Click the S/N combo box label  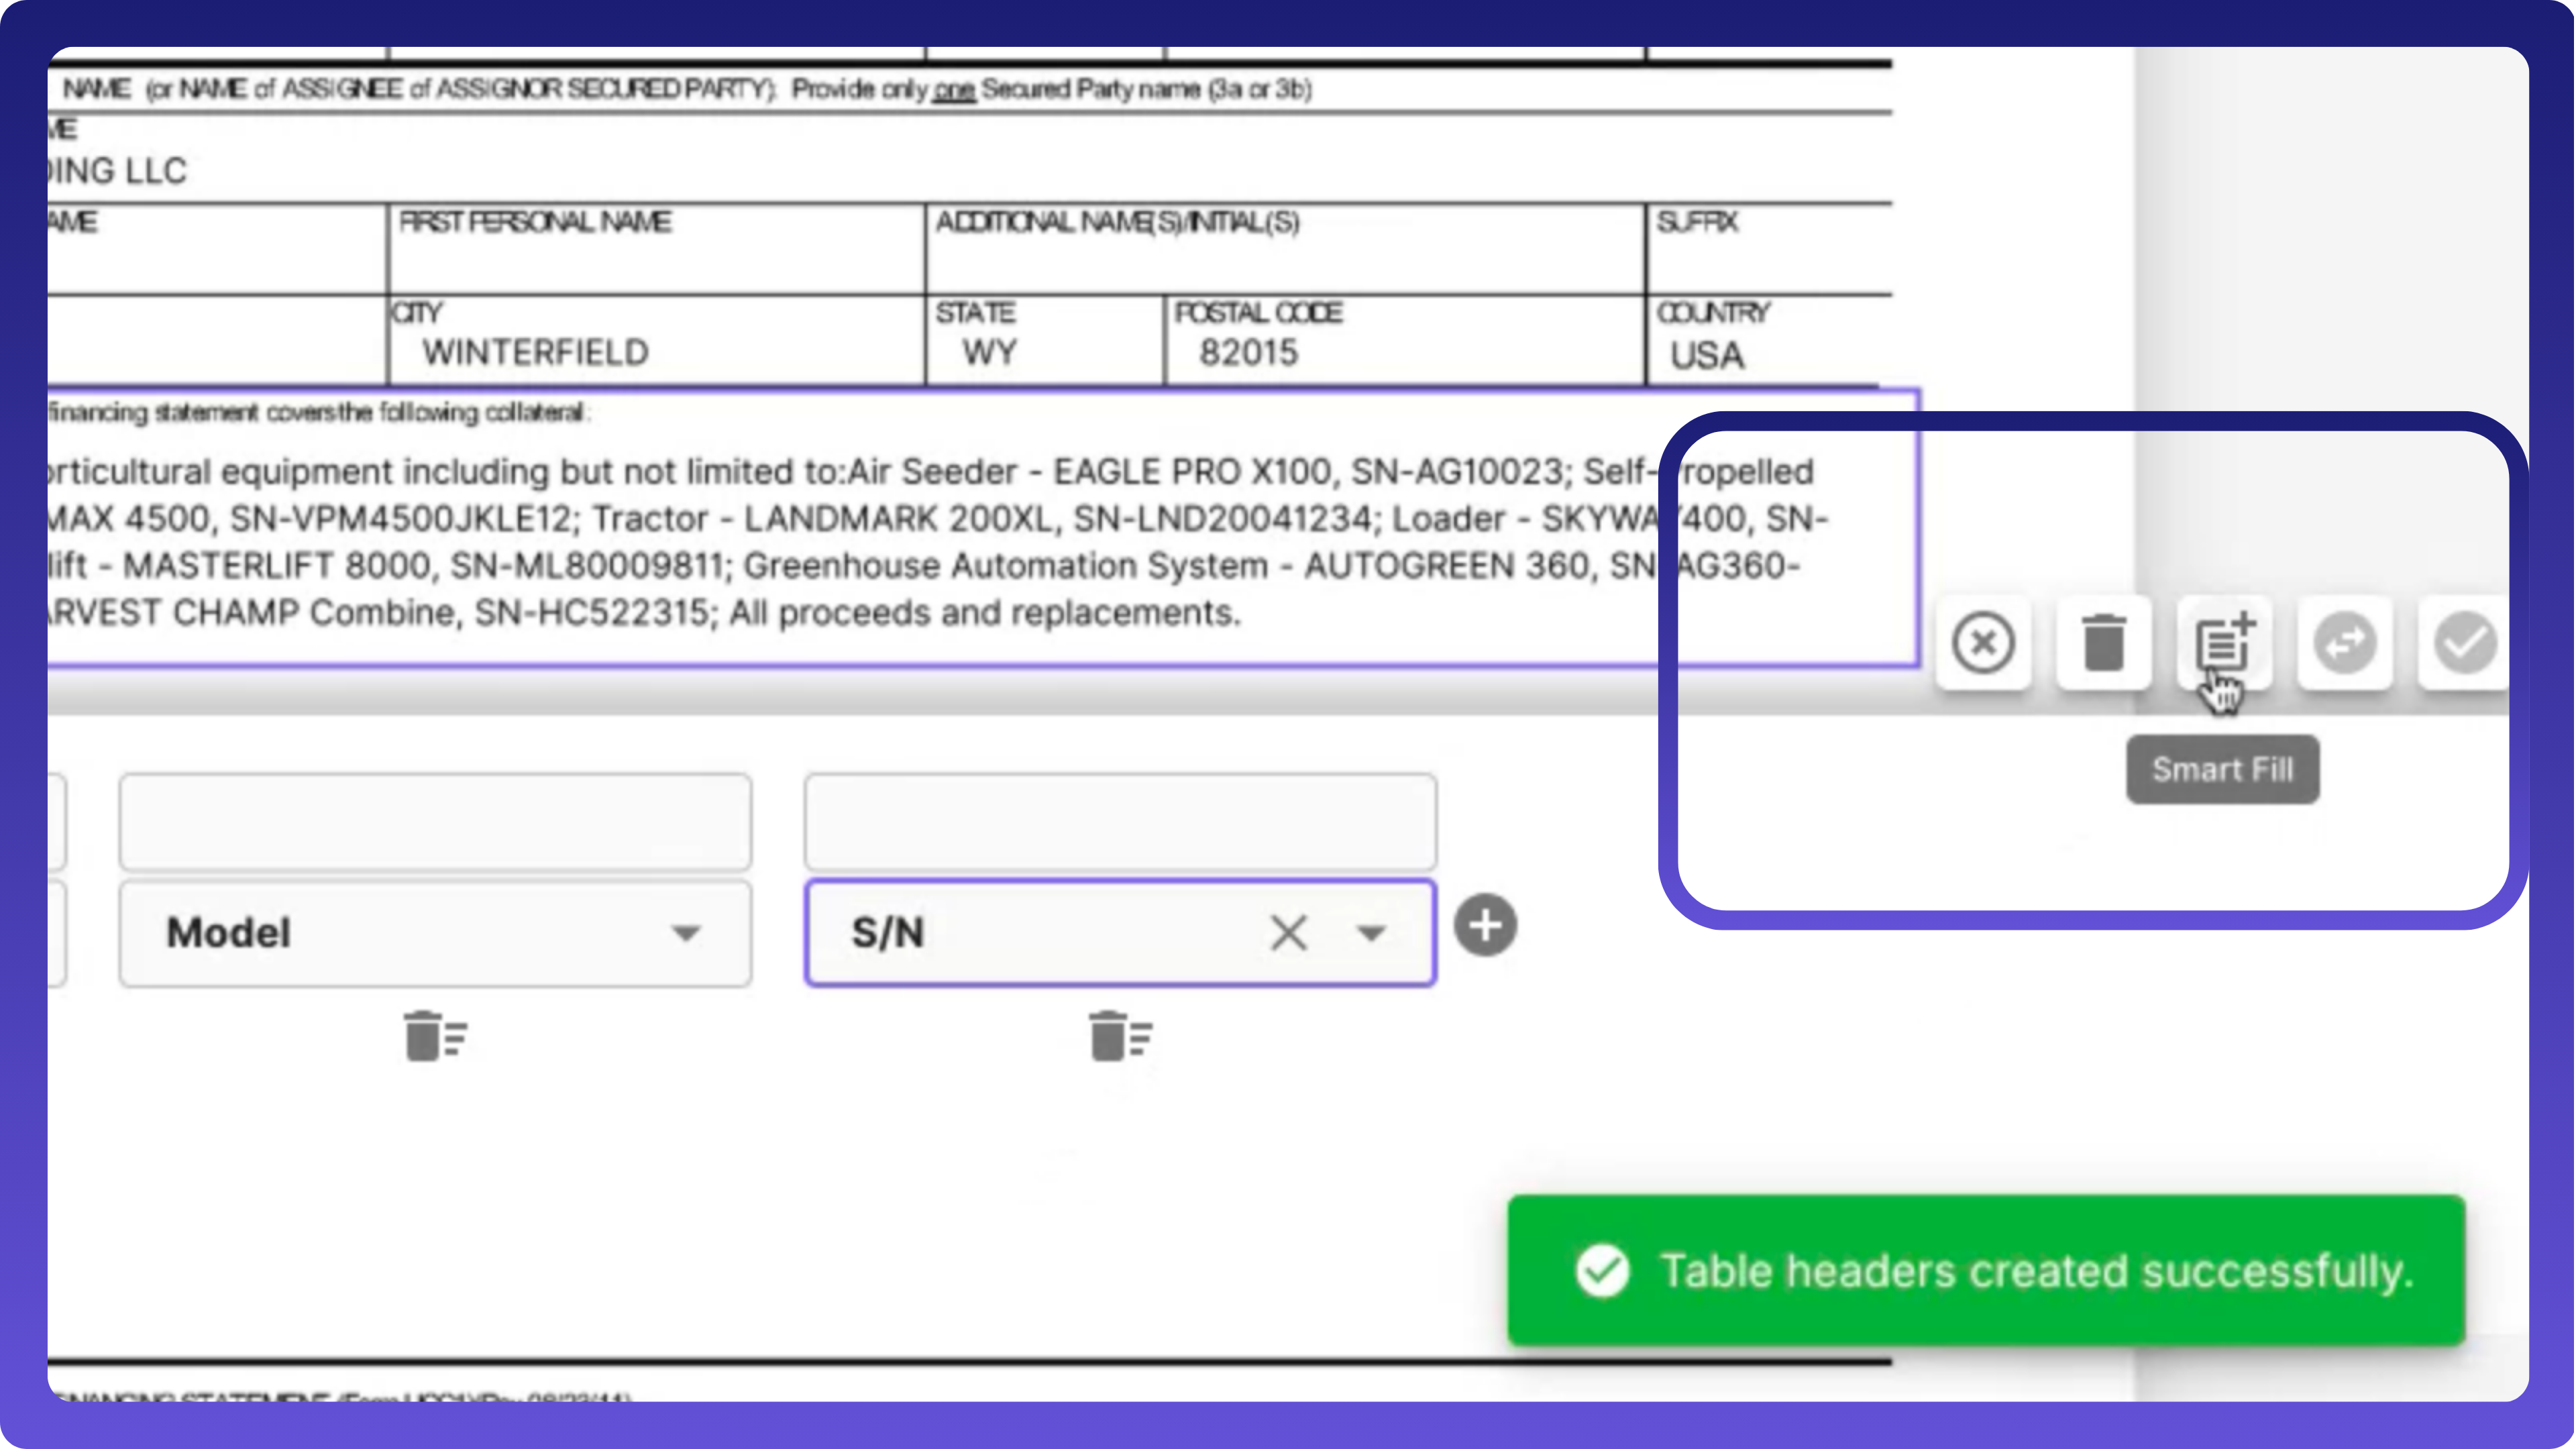[x=888, y=933]
